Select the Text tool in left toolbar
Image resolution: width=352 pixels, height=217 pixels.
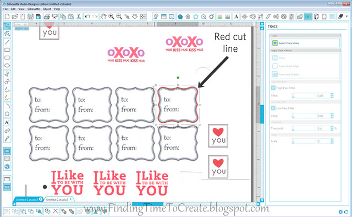[x=7, y=122]
